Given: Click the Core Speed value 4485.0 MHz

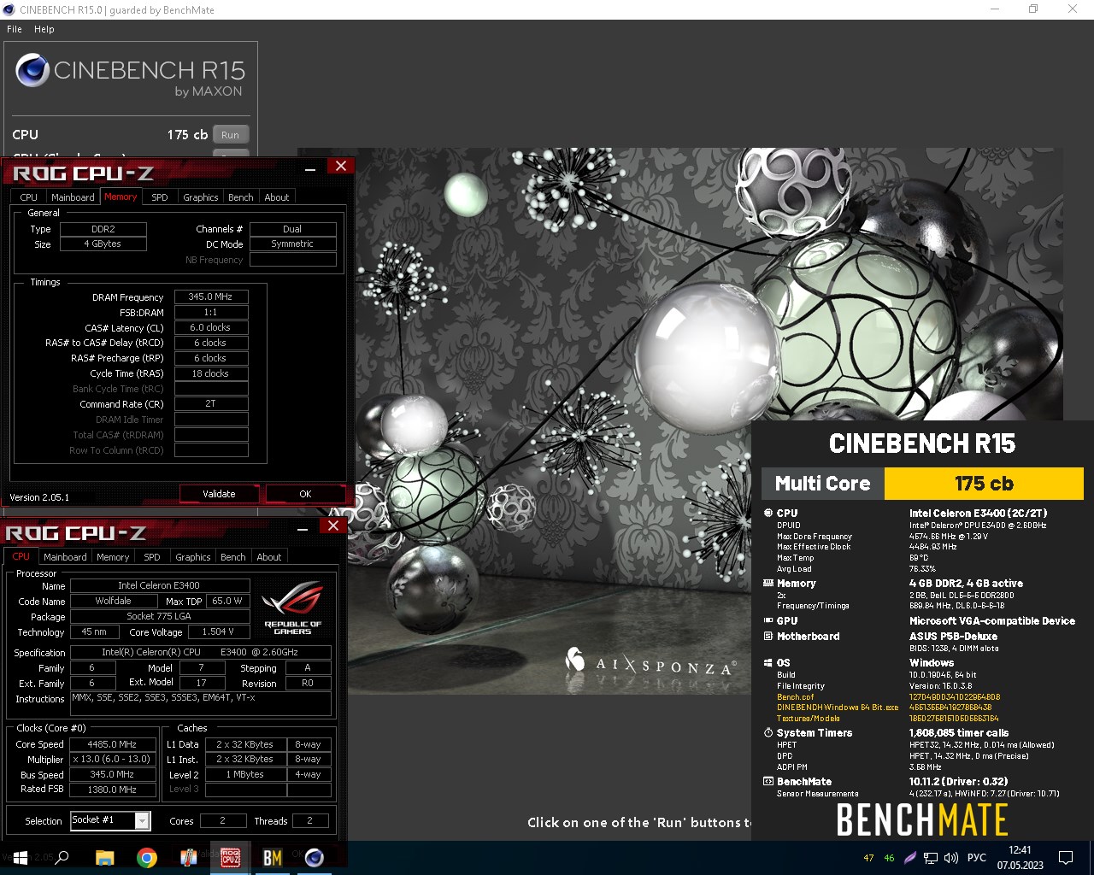Looking at the screenshot, I should (x=112, y=744).
